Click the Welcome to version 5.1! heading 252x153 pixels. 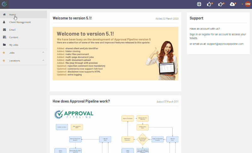point(72,18)
